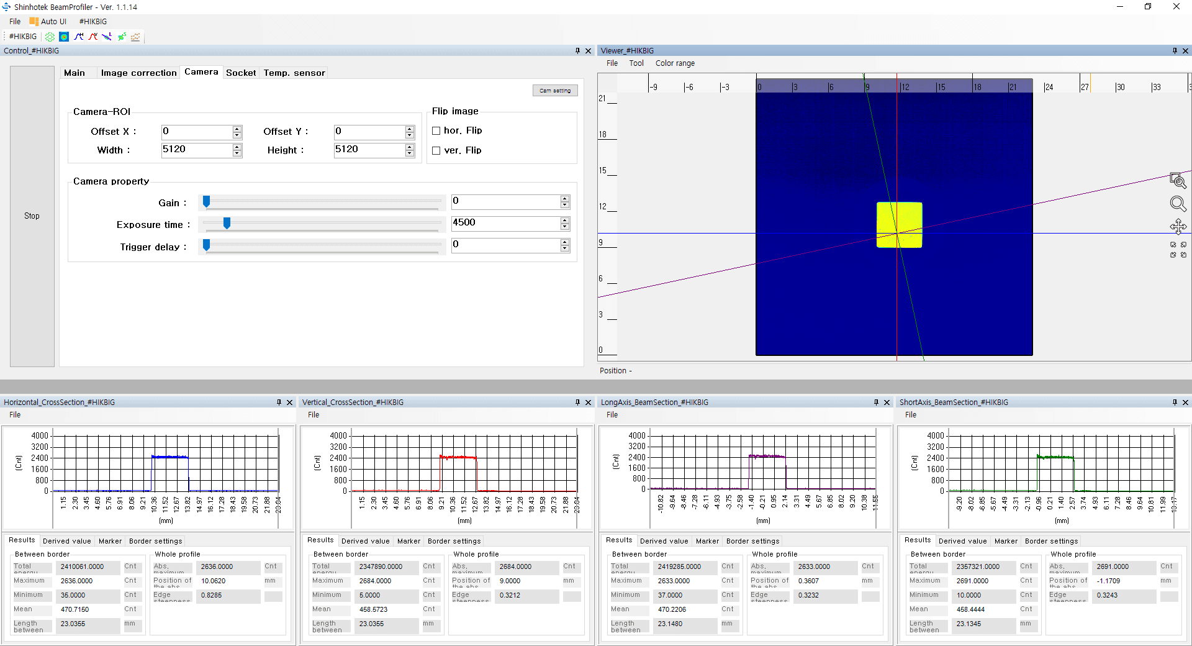Click the vertical cross-section V icon

coord(93,37)
